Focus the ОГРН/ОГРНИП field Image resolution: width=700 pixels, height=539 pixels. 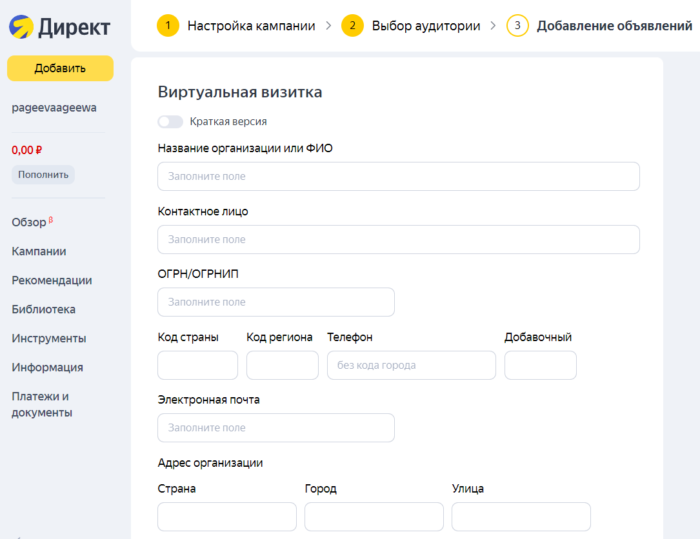point(276,302)
